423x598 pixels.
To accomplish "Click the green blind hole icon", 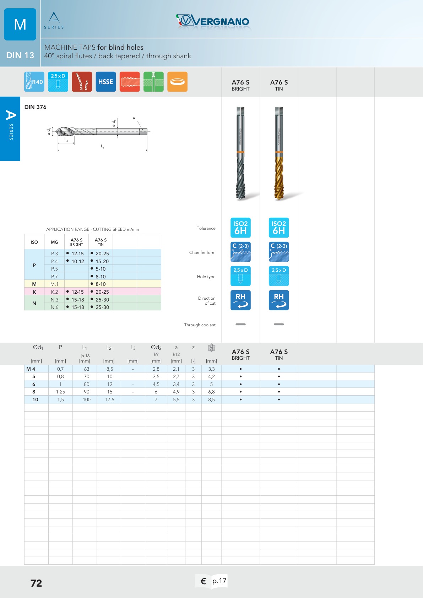I will pyautogui.click(x=153, y=82).
